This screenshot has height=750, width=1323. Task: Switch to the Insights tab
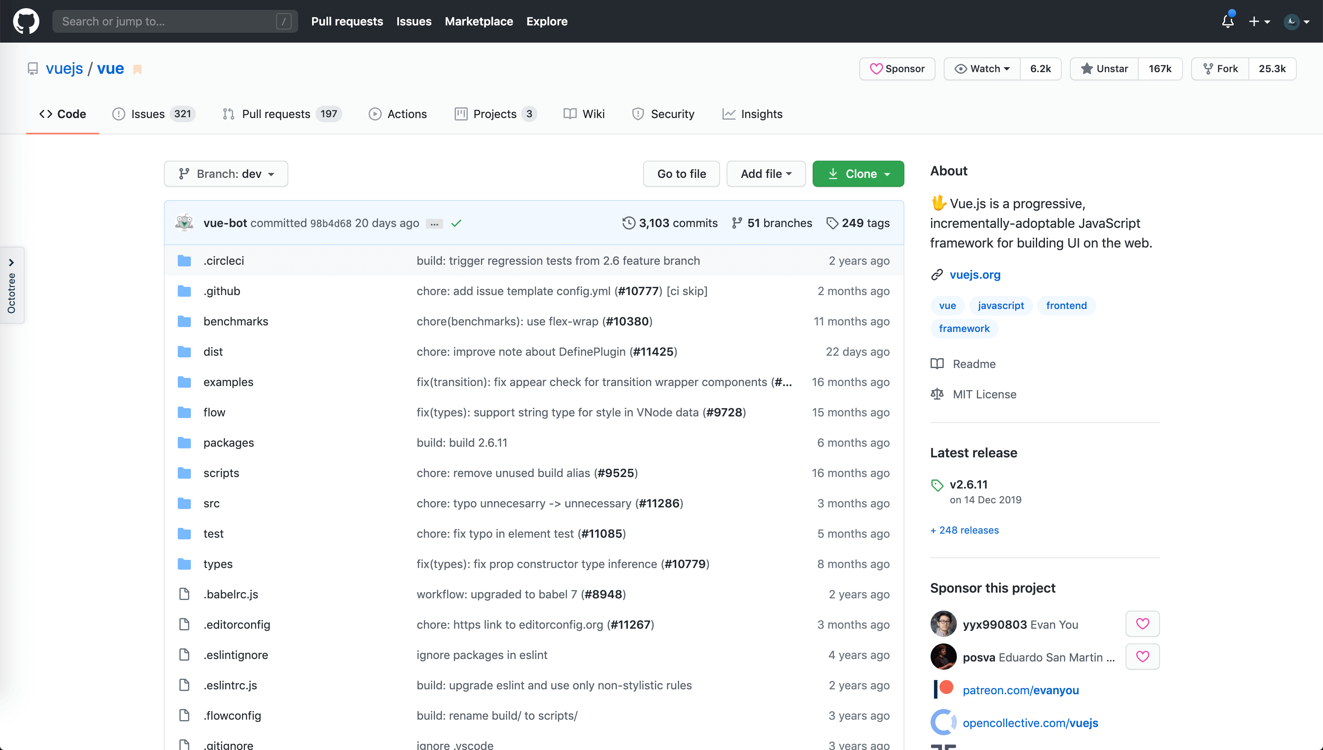click(752, 114)
